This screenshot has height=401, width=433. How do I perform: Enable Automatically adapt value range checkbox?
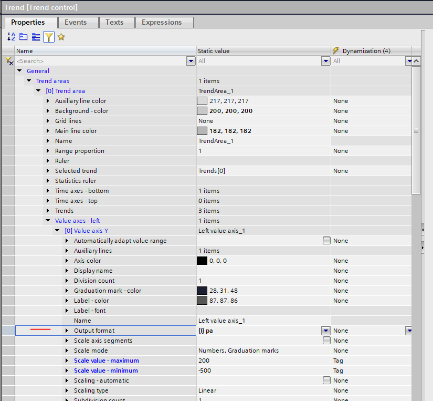pos(326,241)
